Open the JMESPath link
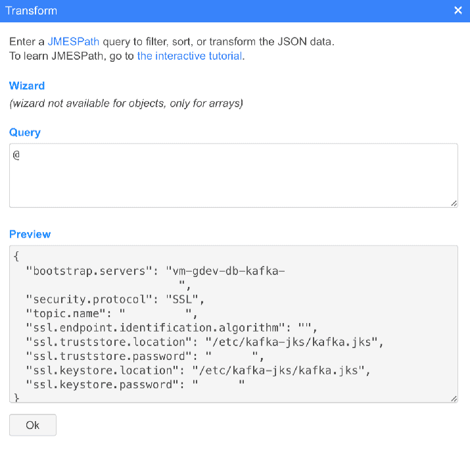 coord(73,41)
